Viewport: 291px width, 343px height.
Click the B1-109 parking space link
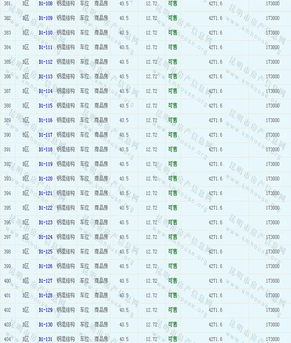[x=46, y=18]
